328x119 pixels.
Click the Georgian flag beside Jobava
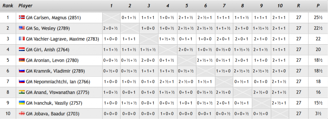point(22,114)
